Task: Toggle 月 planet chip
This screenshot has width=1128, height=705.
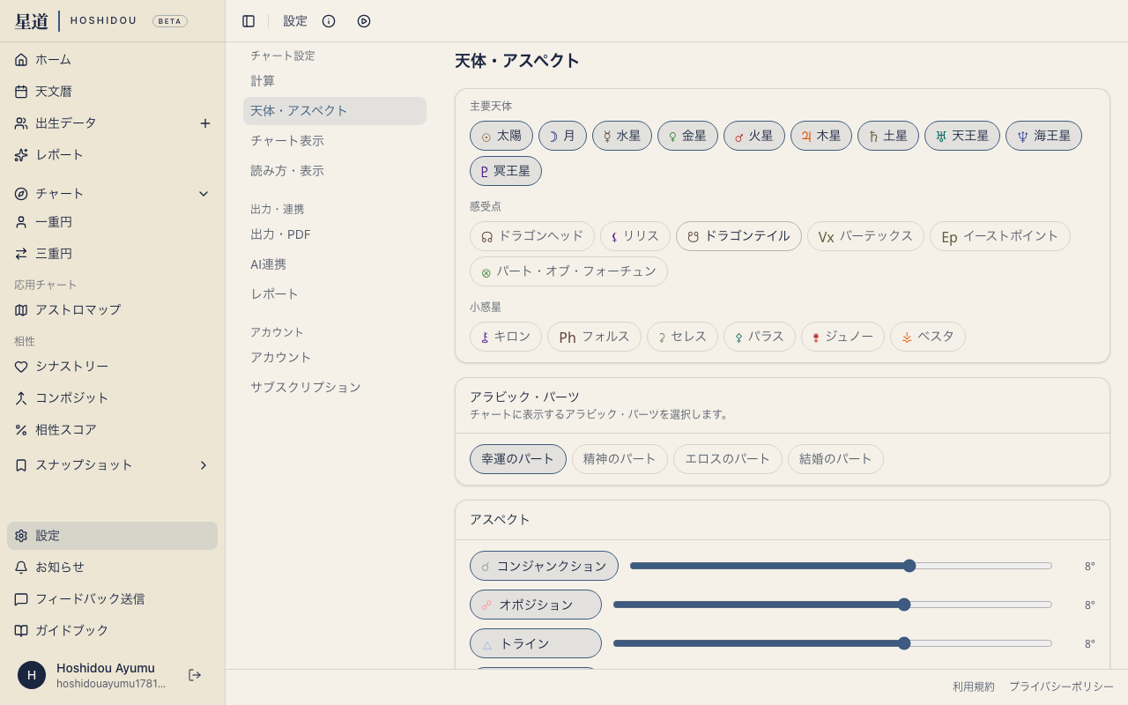Action: click(562, 136)
